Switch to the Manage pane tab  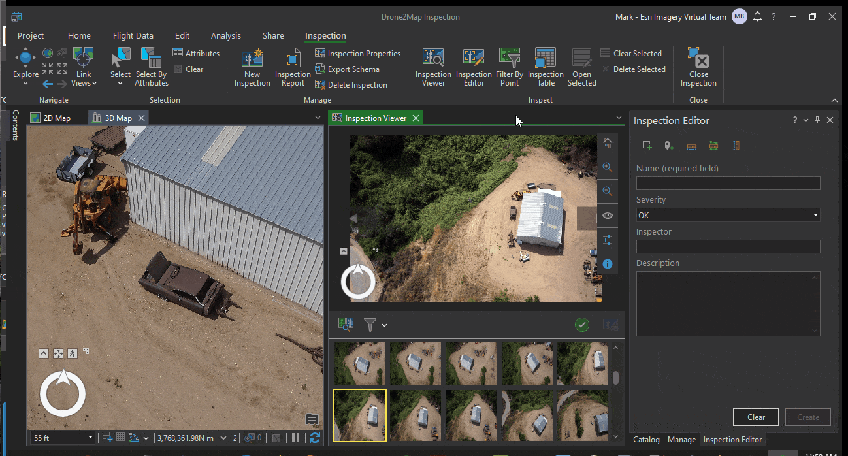pos(681,440)
